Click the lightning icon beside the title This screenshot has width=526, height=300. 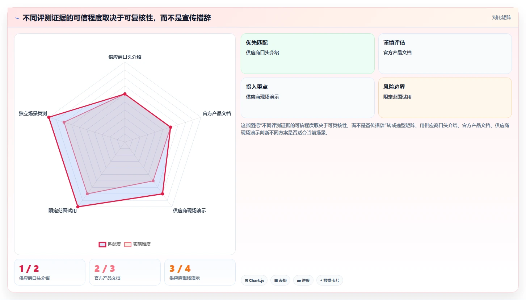17,18
